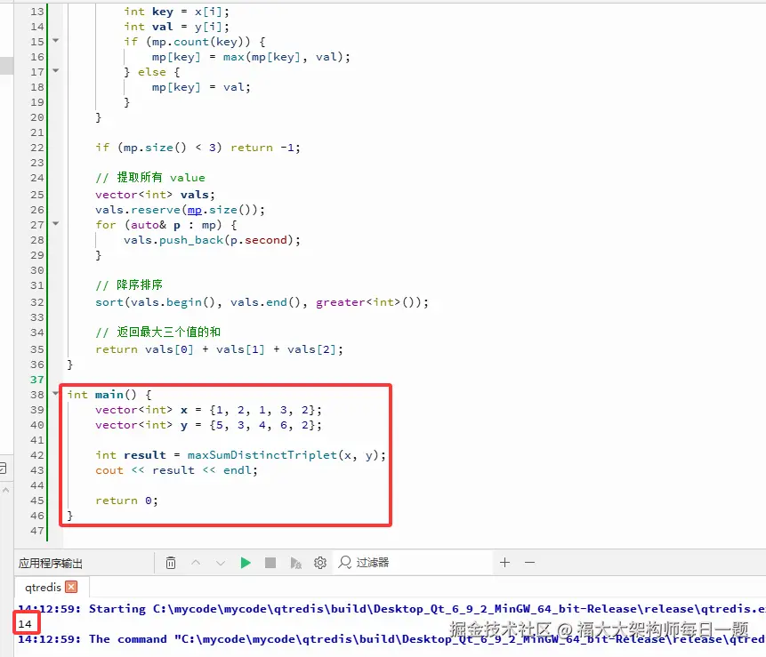The image size is (766, 657).
Task: Collapse the if block at line 15
Action: click(x=56, y=41)
